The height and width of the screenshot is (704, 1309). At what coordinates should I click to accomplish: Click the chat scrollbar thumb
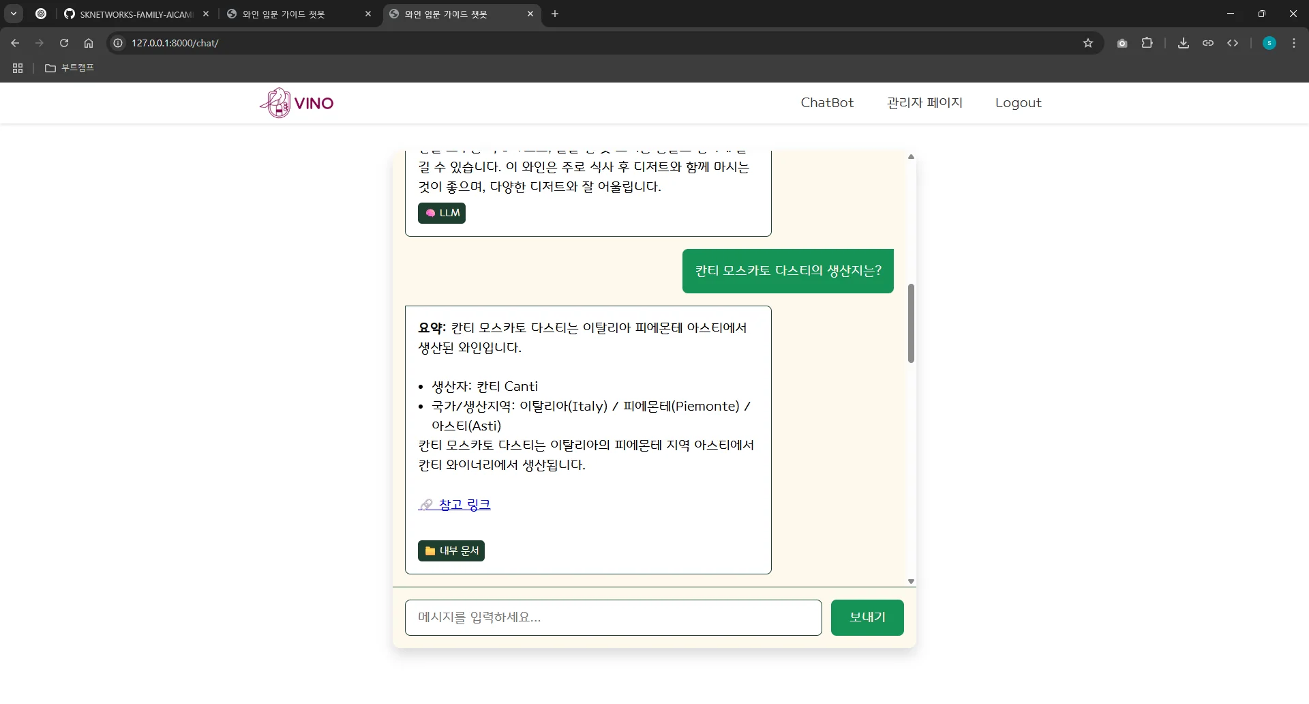(911, 323)
